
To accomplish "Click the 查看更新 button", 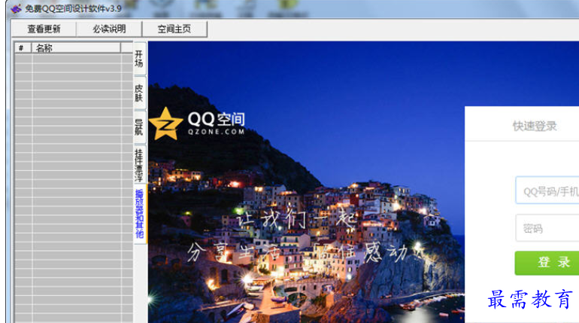I will pos(44,29).
